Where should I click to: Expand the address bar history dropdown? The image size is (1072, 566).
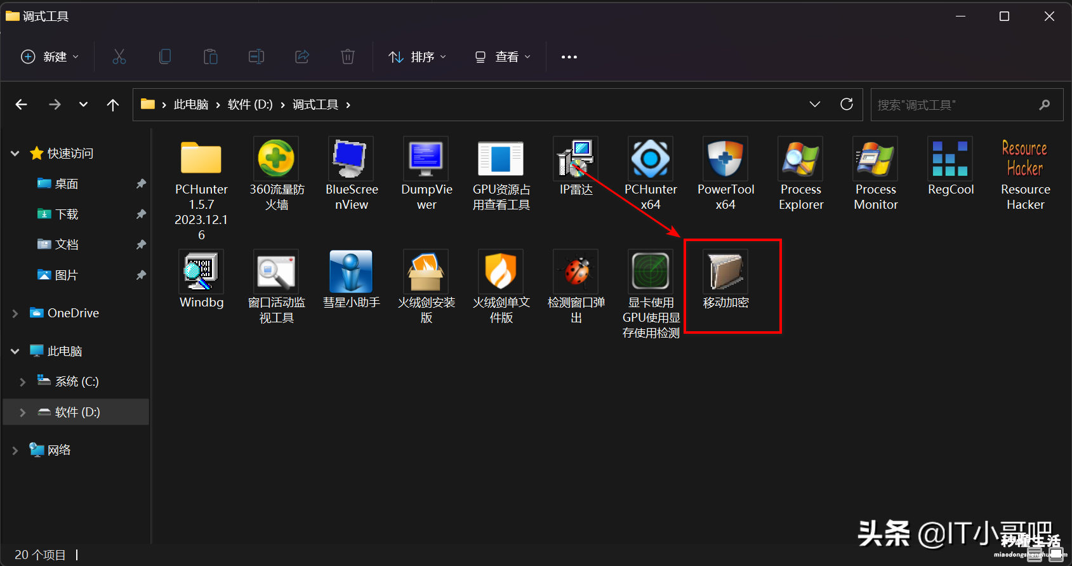click(815, 105)
